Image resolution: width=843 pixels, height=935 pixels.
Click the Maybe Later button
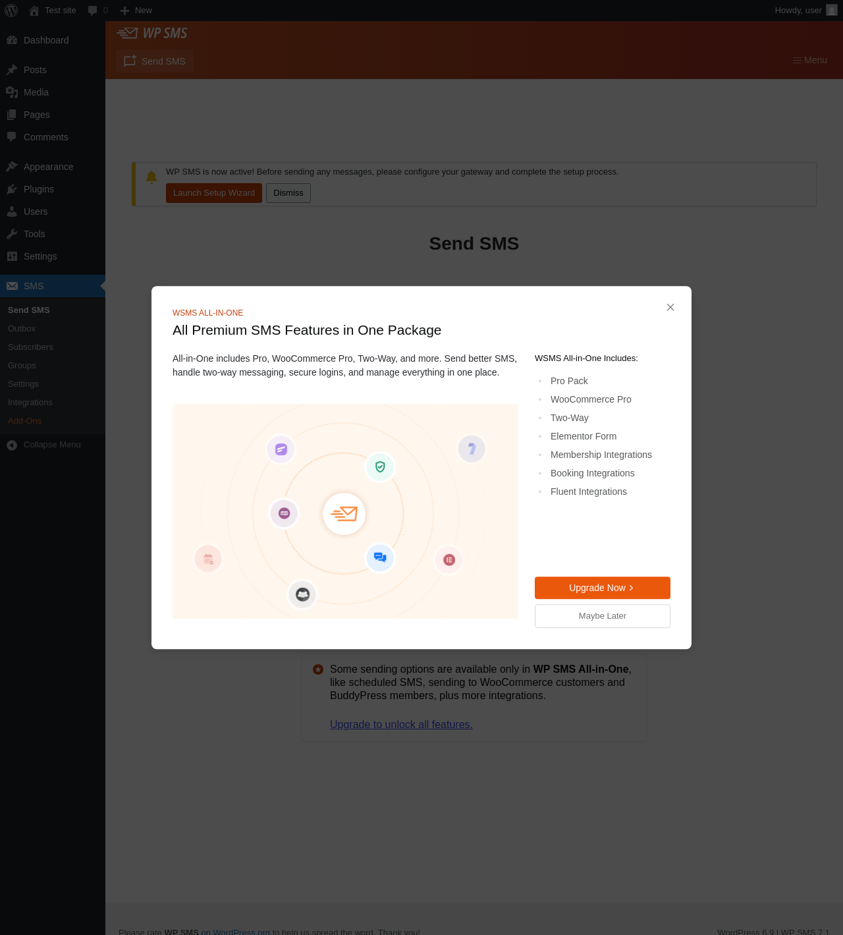pyautogui.click(x=603, y=616)
